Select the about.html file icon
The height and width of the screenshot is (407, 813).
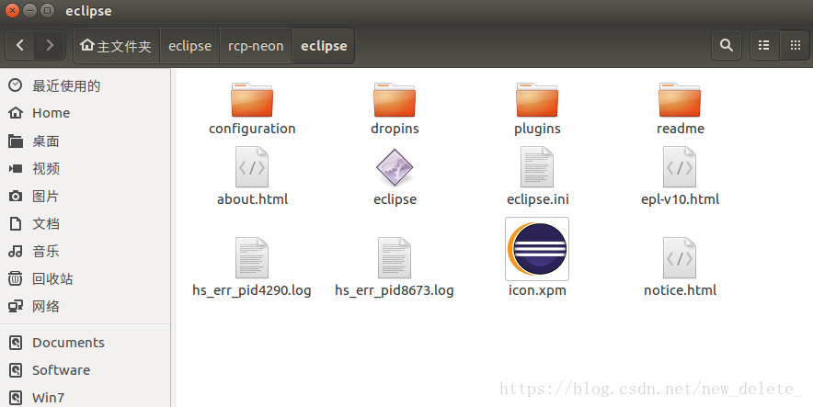[252, 166]
